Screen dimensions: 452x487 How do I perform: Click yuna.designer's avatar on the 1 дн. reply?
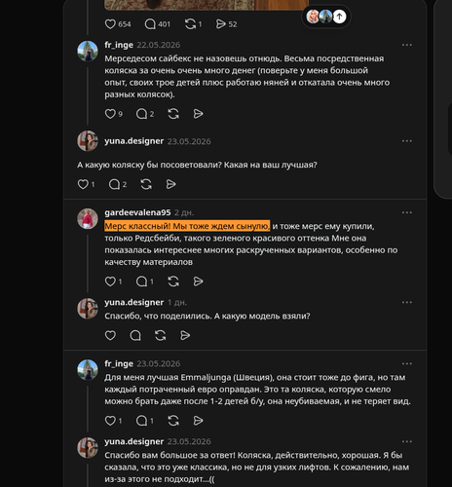pyautogui.click(x=88, y=309)
